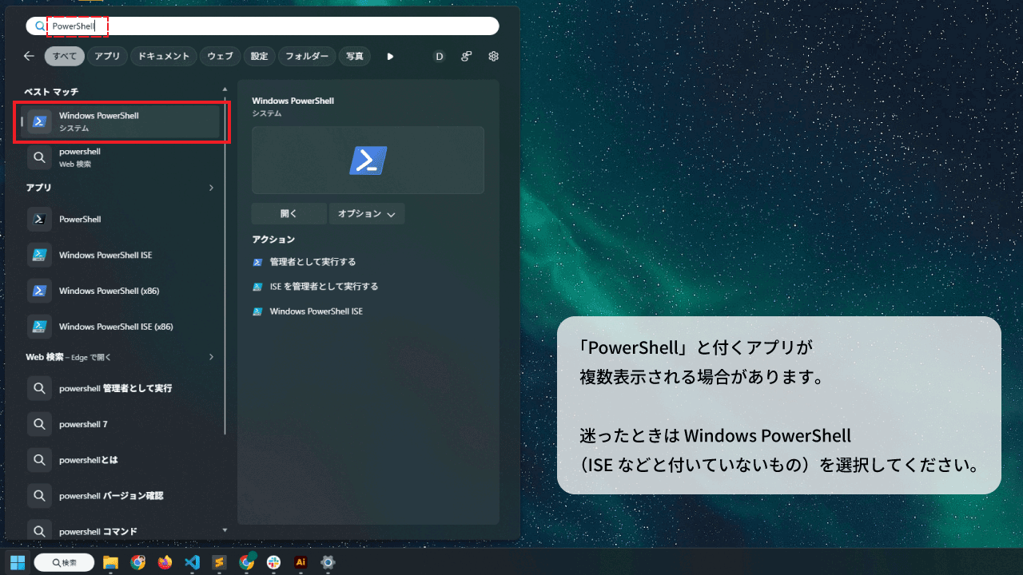Open Chrome with profile photo in taskbar

(137, 562)
